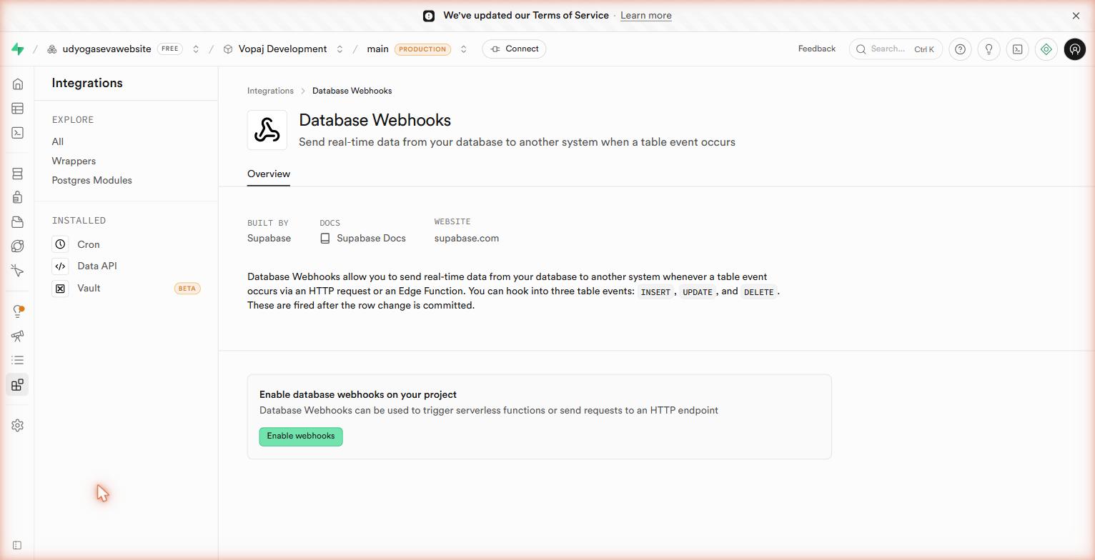Image resolution: width=1095 pixels, height=560 pixels.
Task: Expand the branch switcher beside PRODUCTION
Action: click(463, 49)
